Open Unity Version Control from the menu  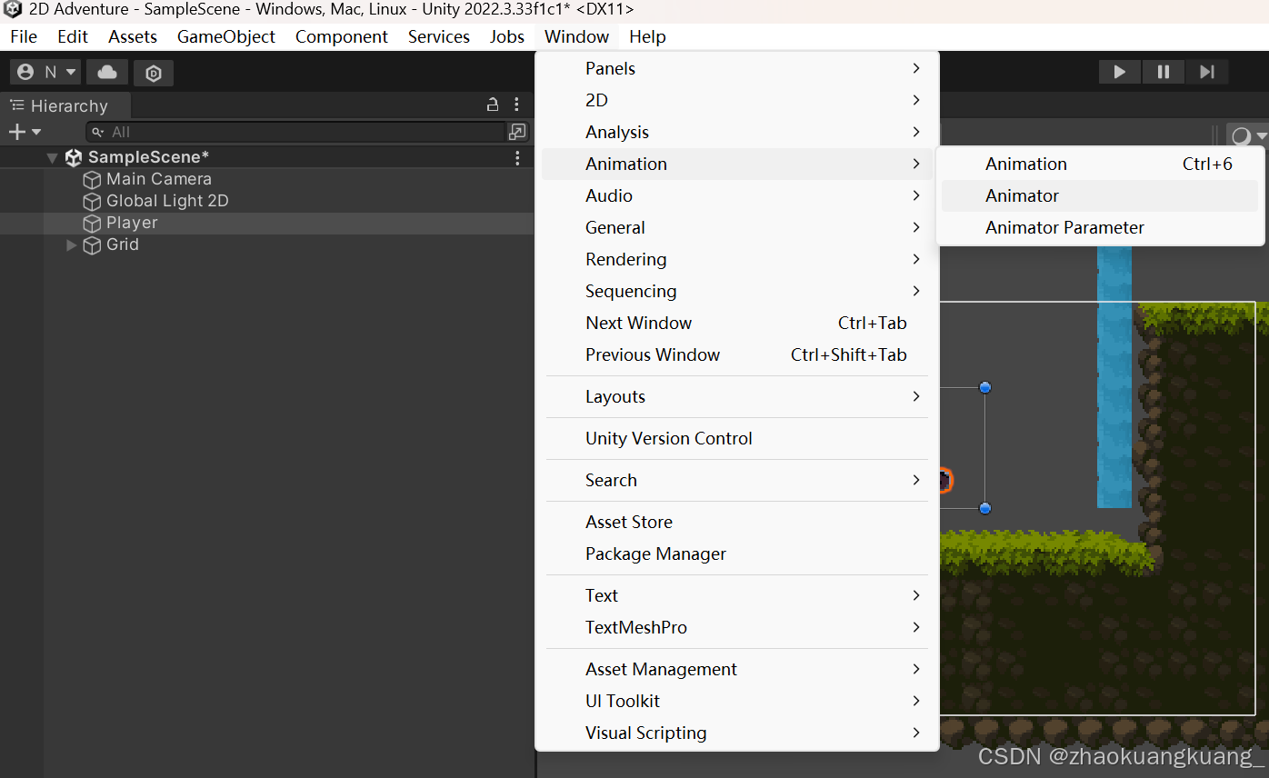point(737,438)
